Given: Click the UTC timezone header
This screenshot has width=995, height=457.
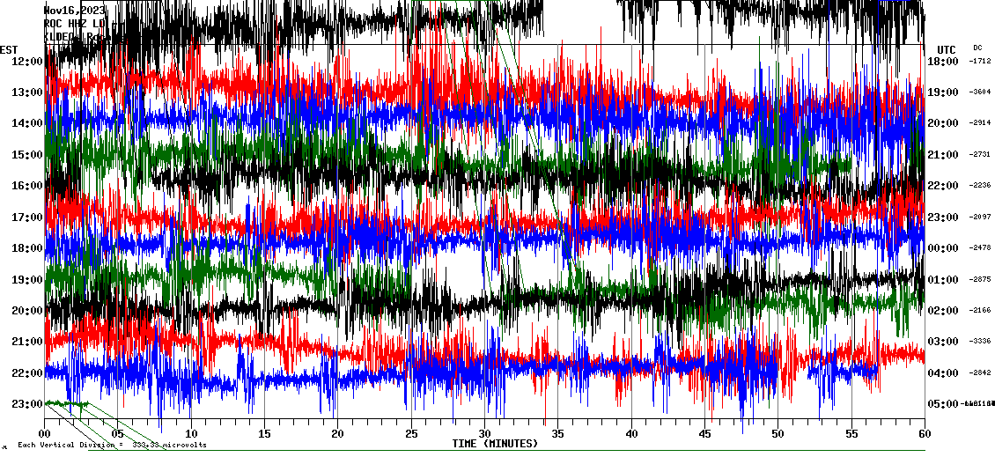Looking at the screenshot, I should pyautogui.click(x=947, y=49).
